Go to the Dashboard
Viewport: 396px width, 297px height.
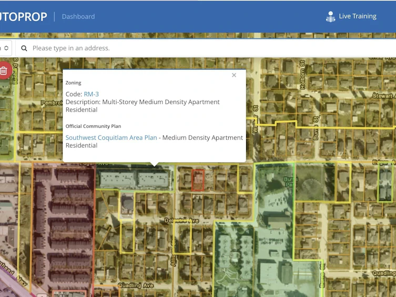click(x=78, y=17)
